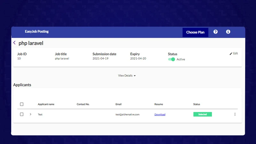Click the applicant name Test
256x144 pixels.
tap(40, 115)
